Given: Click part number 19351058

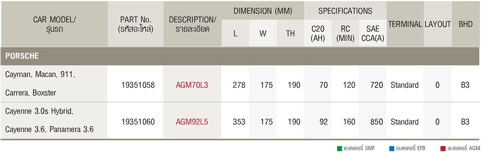Looking at the screenshot, I should 138,85.
